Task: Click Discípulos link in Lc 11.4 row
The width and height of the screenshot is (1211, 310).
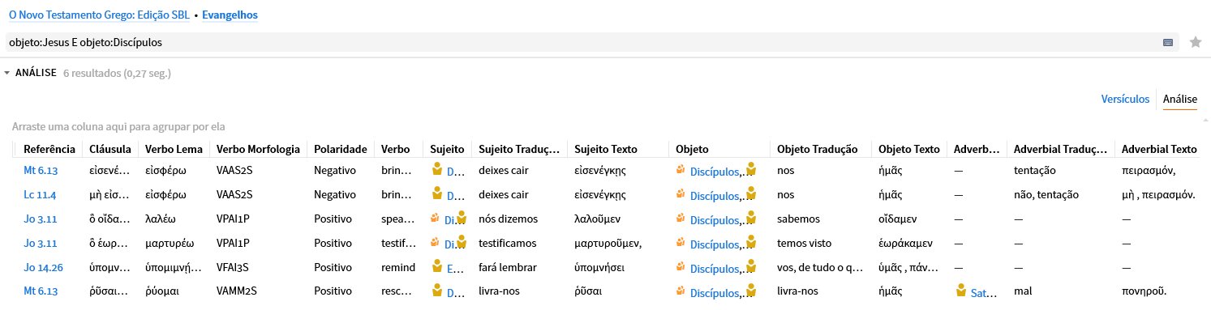Action: (x=715, y=196)
